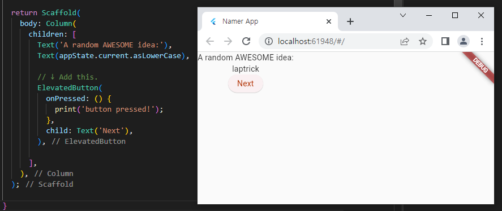This screenshot has width=502, height=211.
Task: Click 'ElevatedButton(' in code editor
Action: [x=69, y=88]
